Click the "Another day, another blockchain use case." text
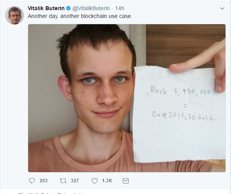 pyautogui.click(x=80, y=16)
